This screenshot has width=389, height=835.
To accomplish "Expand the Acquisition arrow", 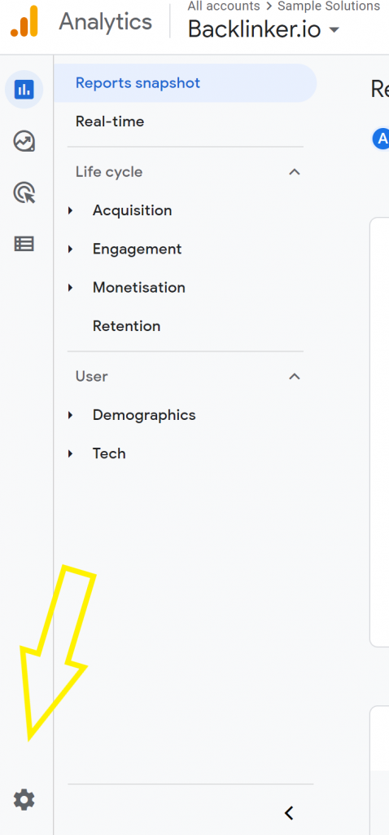I will 70,211.
